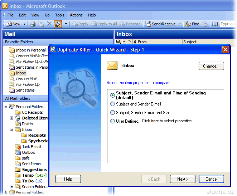Click the Send/Receive toolbar button
Screen dimensions: 237x196
tap(160, 24)
